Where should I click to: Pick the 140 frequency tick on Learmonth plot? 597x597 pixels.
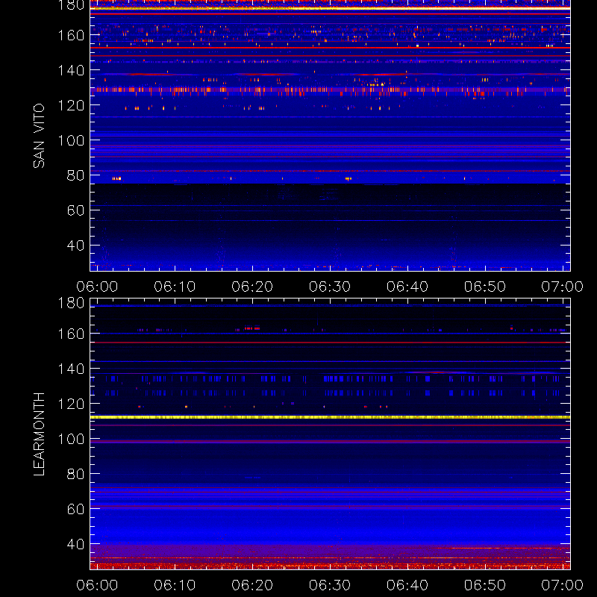(71, 369)
